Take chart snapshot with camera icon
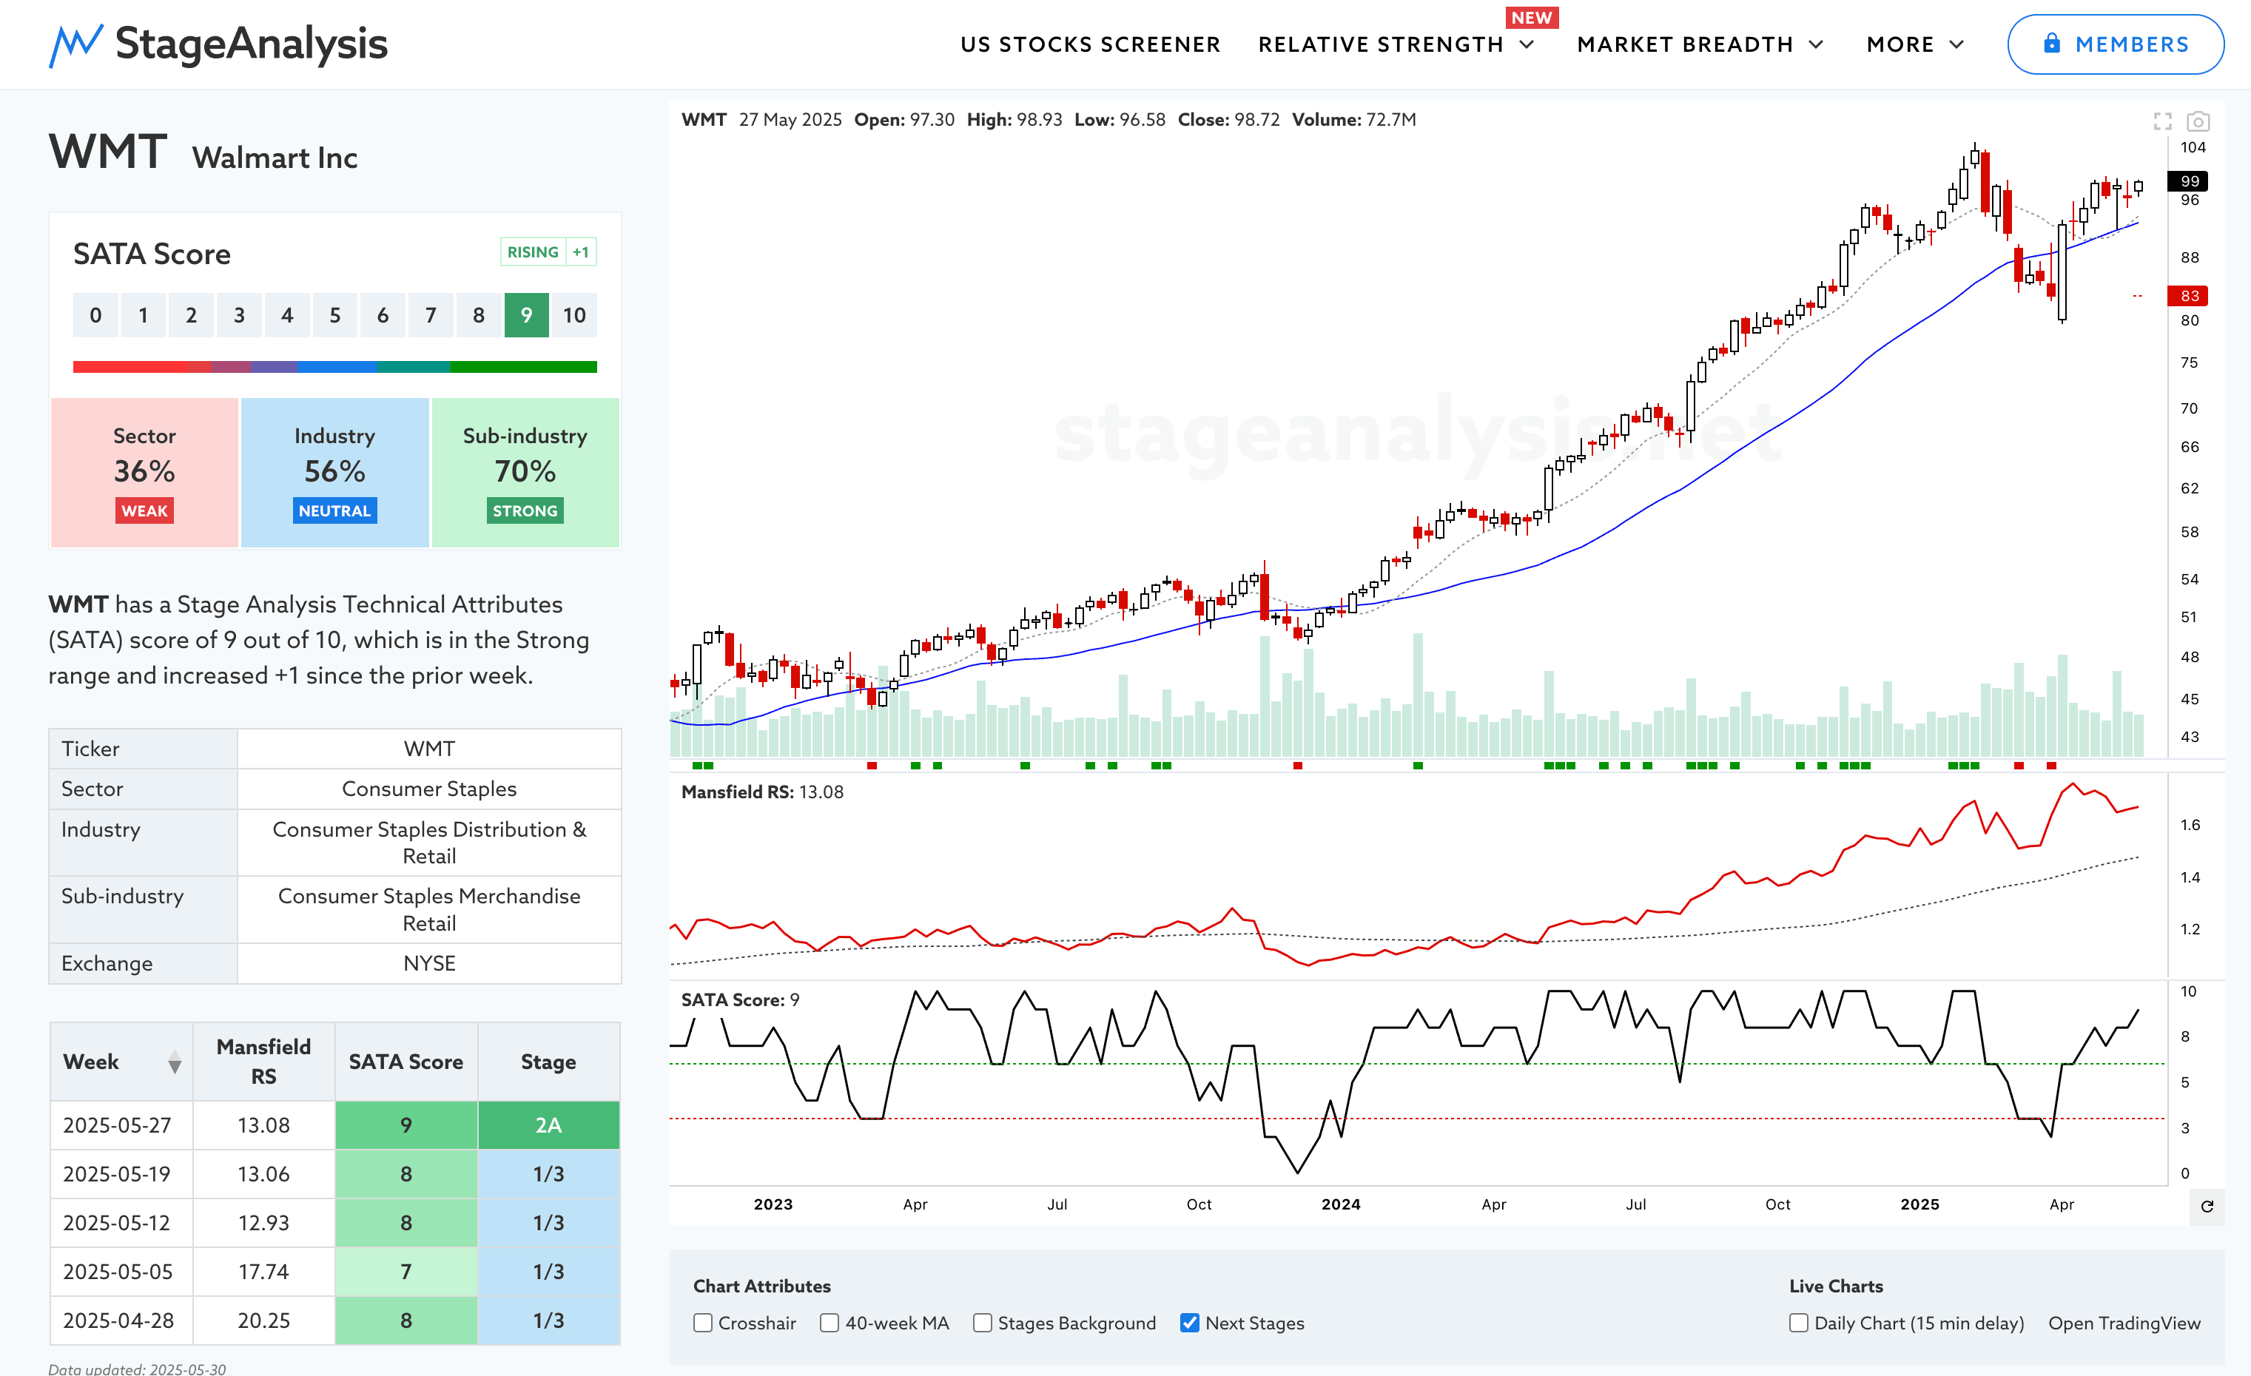 click(x=2198, y=121)
